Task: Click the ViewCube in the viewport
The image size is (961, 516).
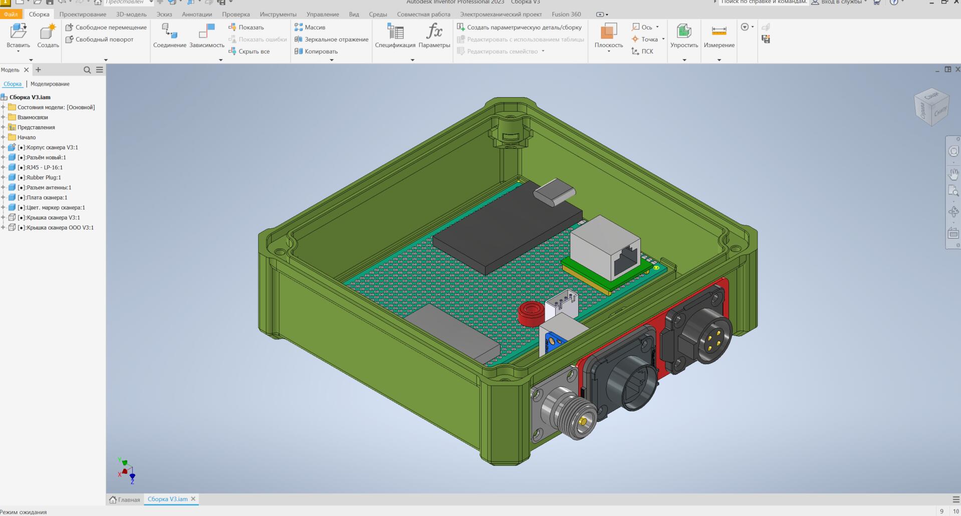Action: coord(932,107)
